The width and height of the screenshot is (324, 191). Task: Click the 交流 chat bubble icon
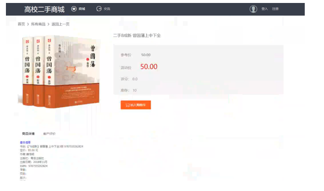click(99, 9)
